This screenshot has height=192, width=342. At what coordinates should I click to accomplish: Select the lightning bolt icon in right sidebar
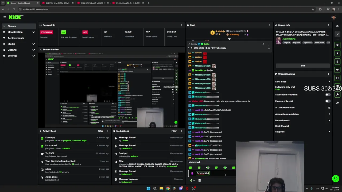[x=337, y=53]
